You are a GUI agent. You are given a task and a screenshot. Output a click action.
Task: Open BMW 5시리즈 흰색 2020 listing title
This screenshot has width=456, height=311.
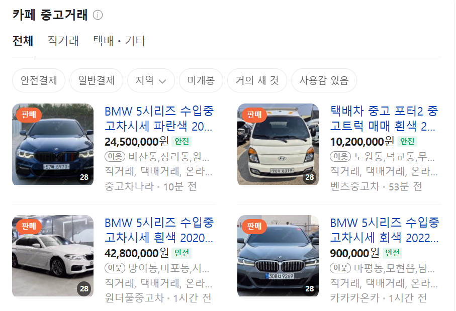[x=159, y=230]
